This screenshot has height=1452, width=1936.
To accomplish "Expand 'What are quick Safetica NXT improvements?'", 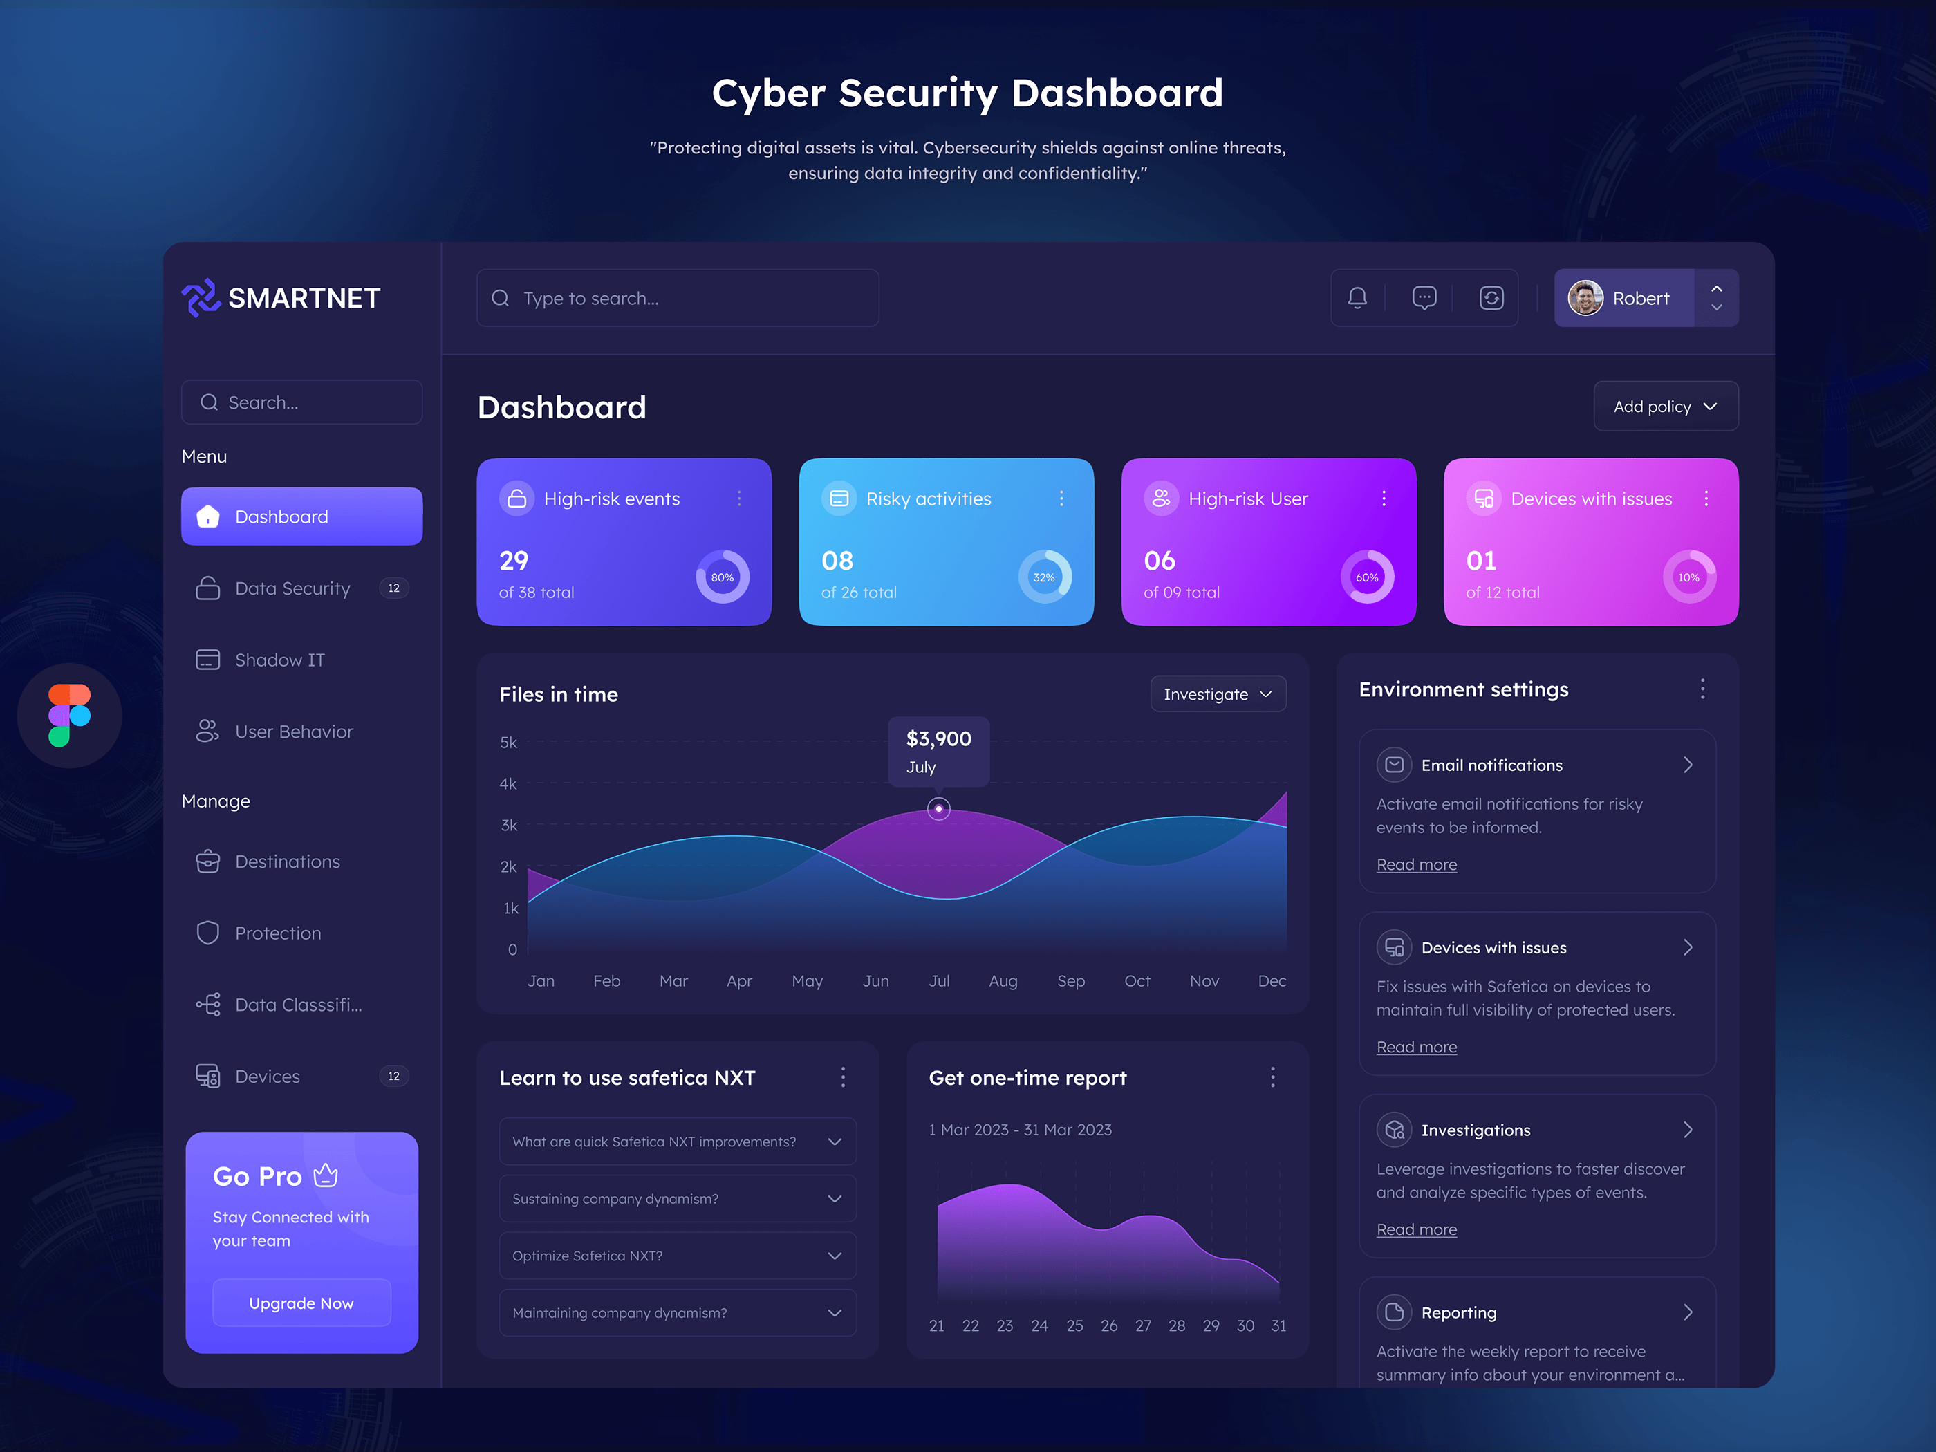I will (x=678, y=1142).
